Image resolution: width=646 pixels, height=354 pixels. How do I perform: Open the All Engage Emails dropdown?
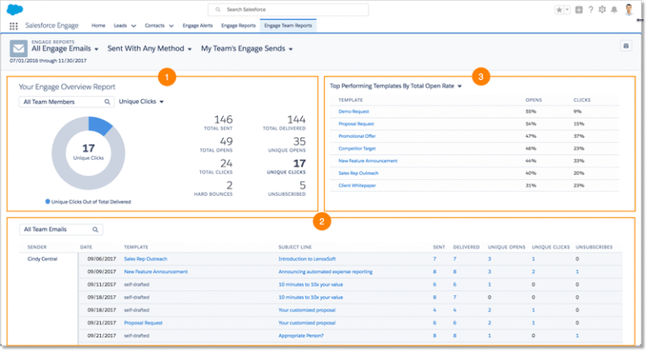pyautogui.click(x=65, y=49)
